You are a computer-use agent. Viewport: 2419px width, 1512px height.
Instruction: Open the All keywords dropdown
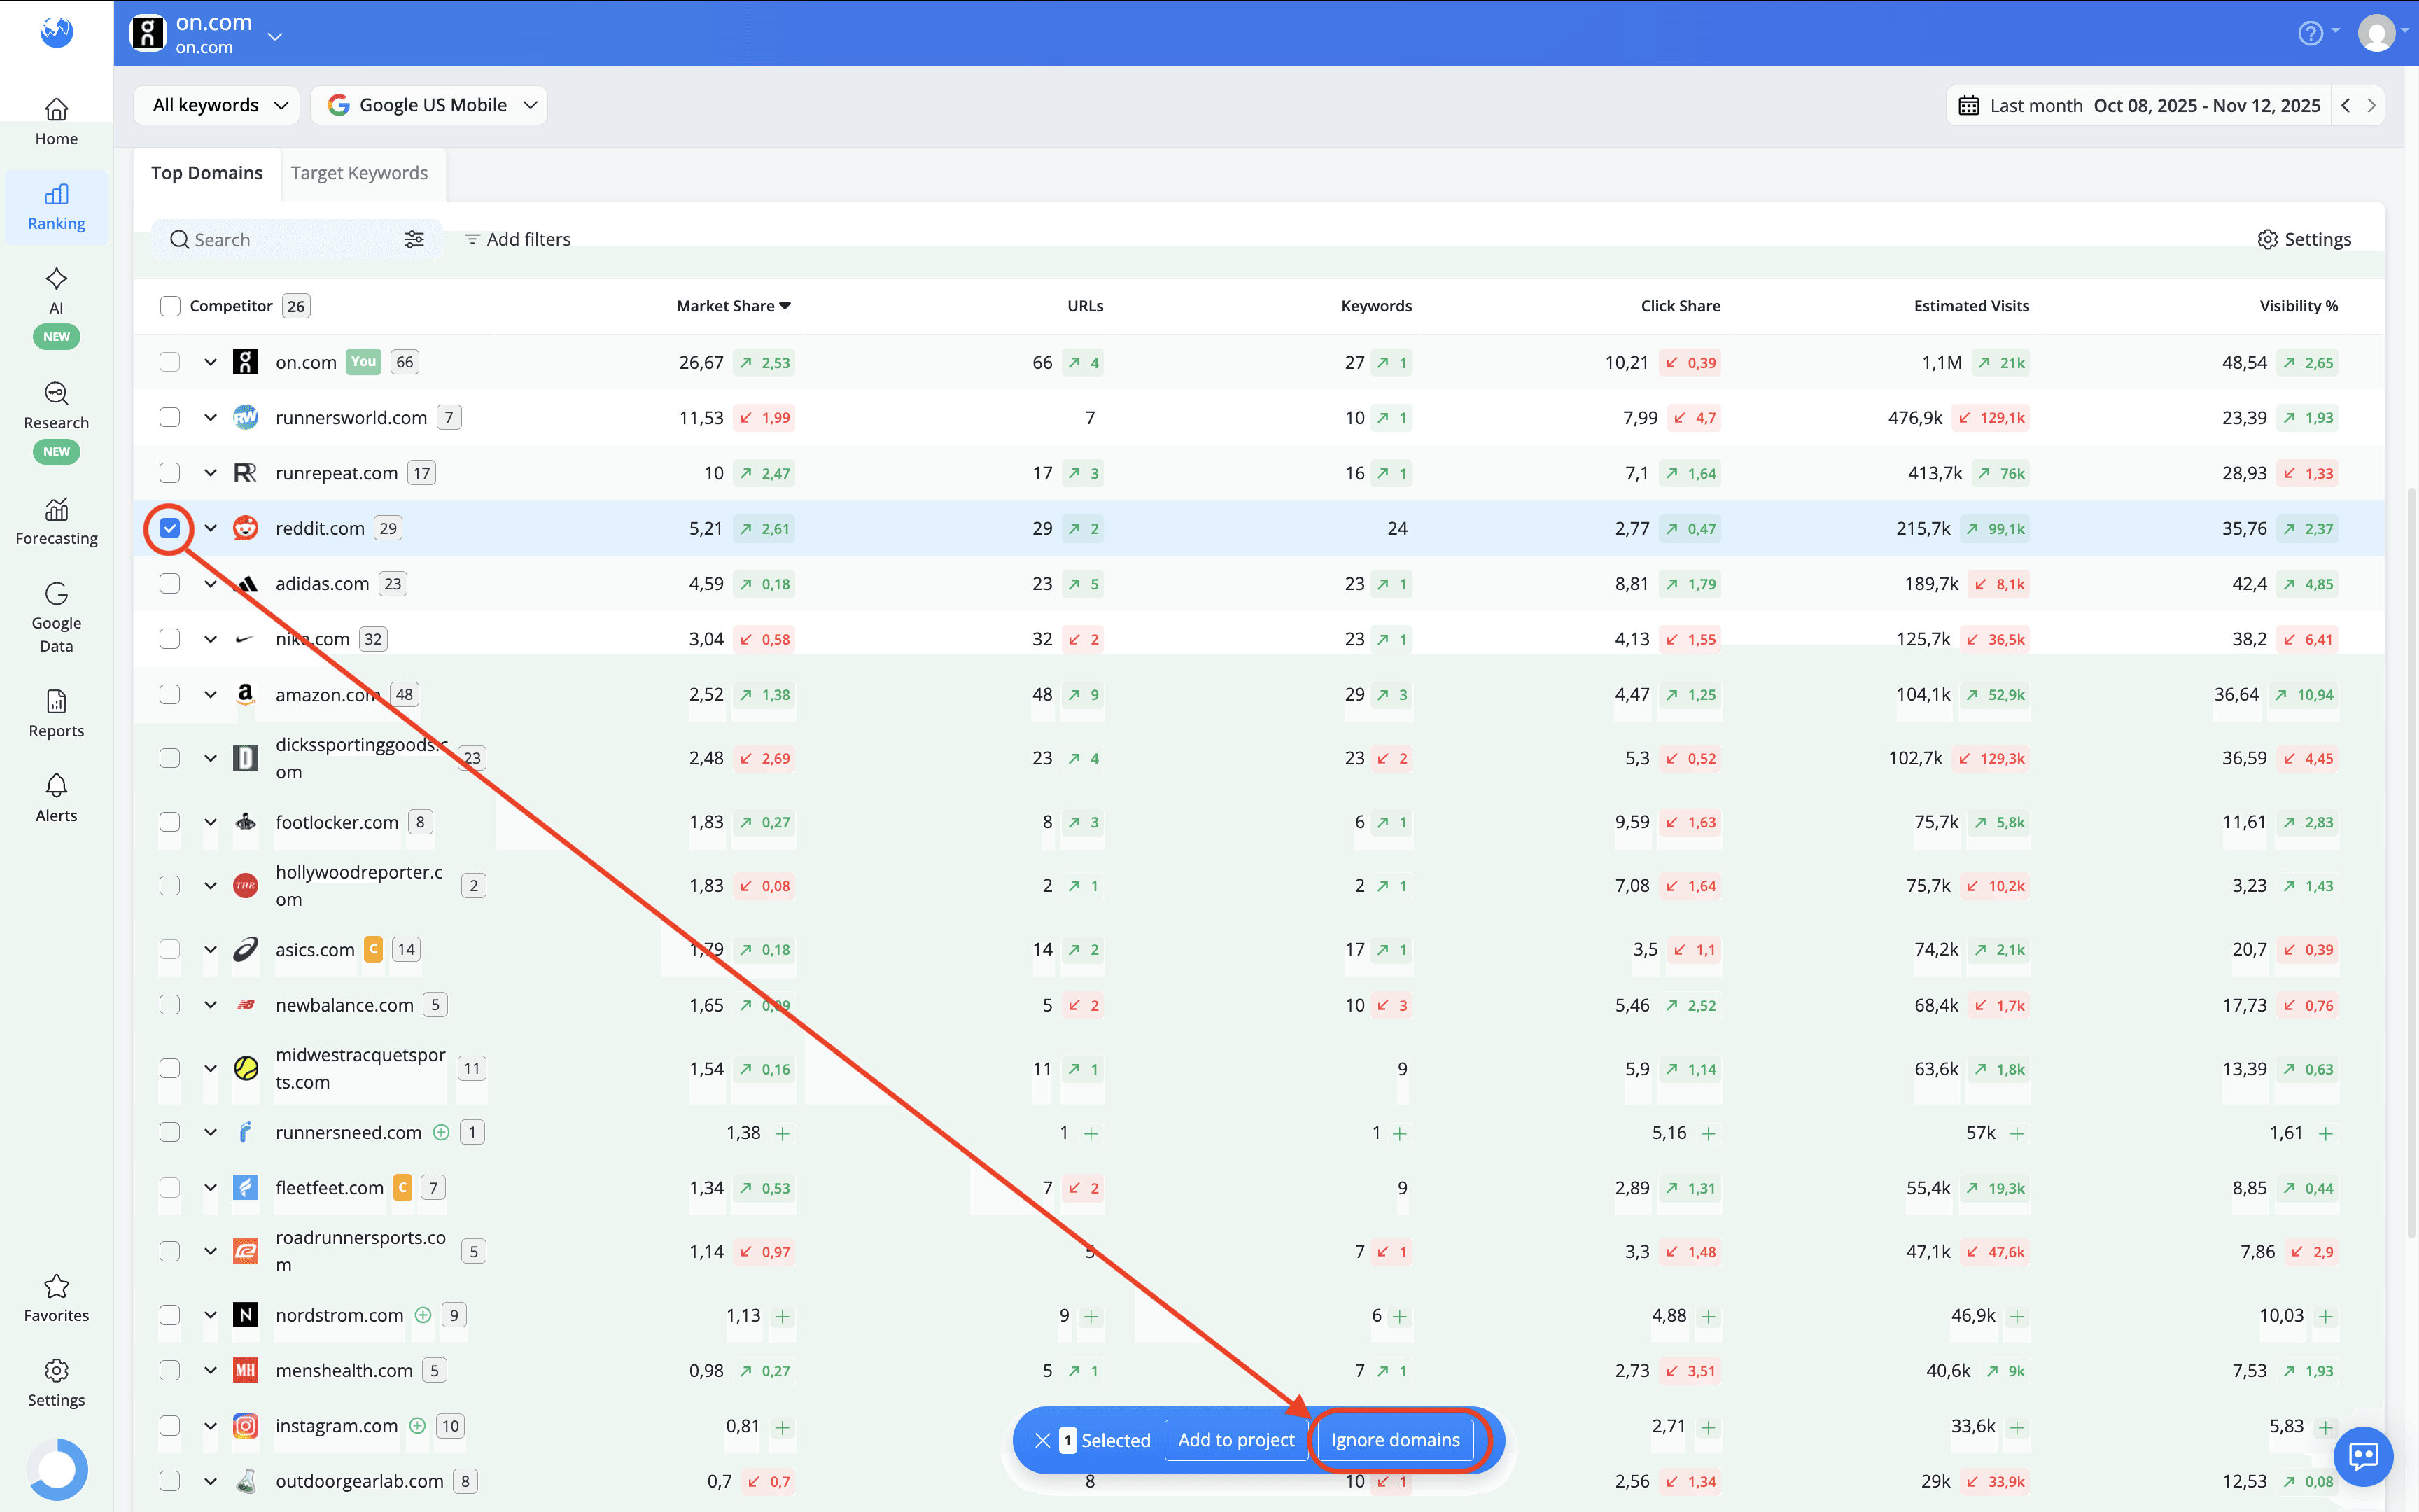pyautogui.click(x=217, y=105)
